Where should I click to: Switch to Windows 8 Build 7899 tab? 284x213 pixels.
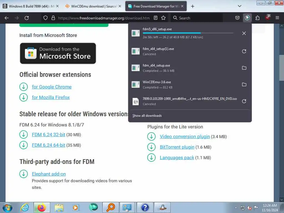click(29, 6)
